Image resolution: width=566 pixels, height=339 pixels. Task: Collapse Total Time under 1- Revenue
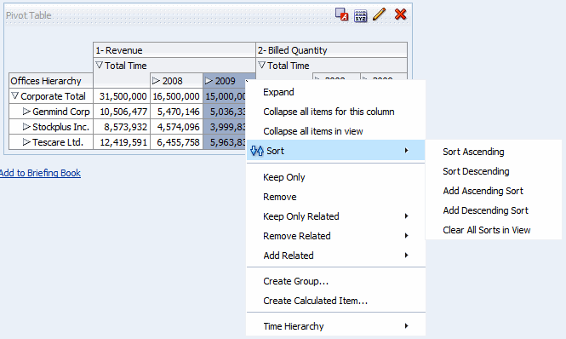[100, 65]
